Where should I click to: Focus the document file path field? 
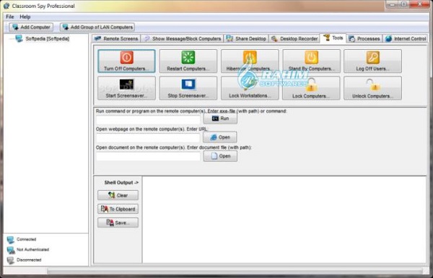pyautogui.click(x=148, y=157)
